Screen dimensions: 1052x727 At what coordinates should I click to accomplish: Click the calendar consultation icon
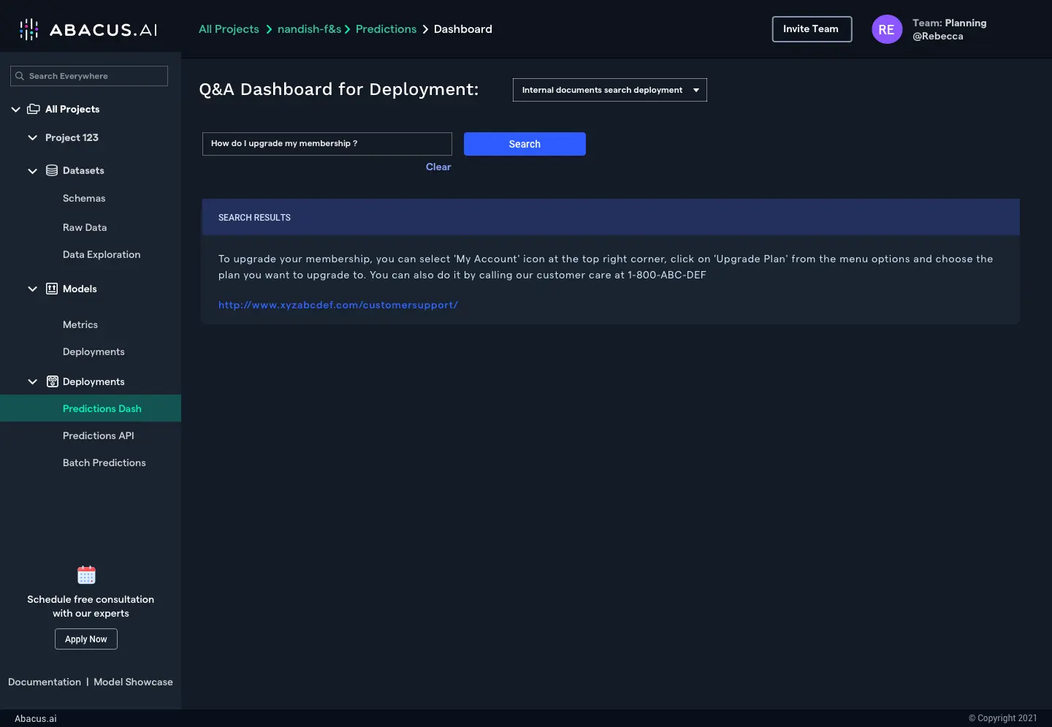coord(86,575)
